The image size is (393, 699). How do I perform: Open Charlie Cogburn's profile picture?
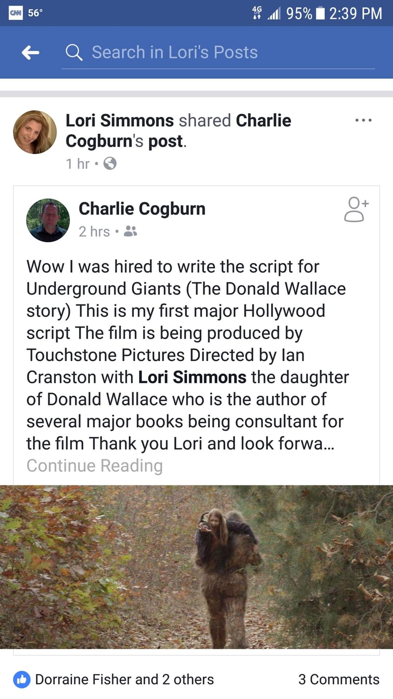point(48,220)
